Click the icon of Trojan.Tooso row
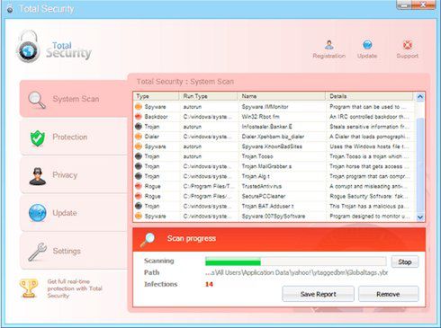 pyautogui.click(x=139, y=156)
